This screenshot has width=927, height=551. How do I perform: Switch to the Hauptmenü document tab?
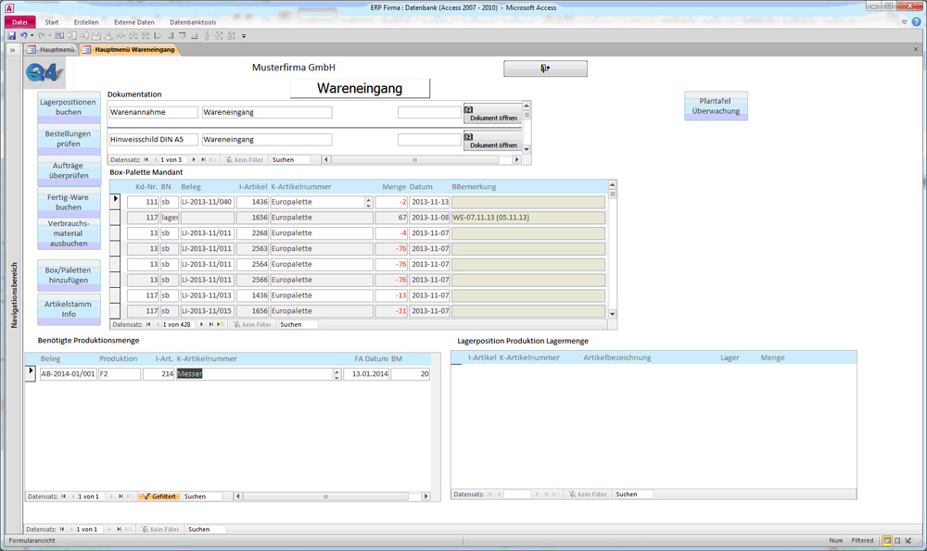click(51, 50)
